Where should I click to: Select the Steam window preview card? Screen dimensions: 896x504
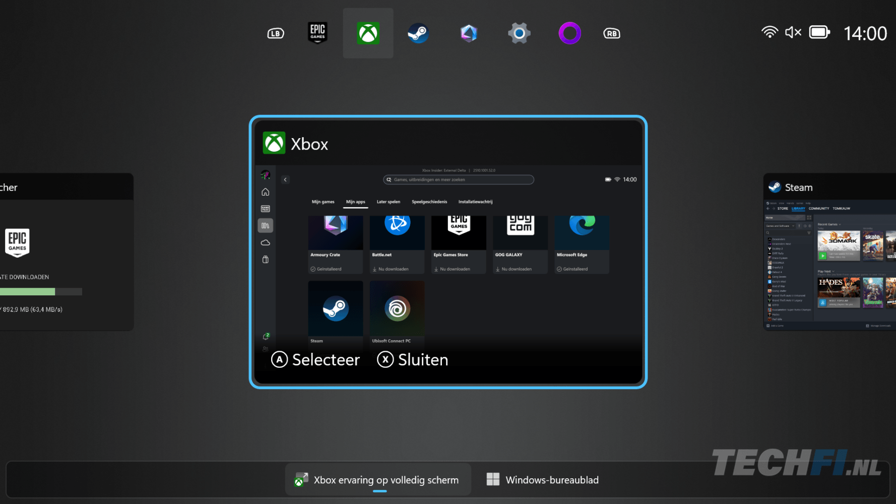tap(829, 252)
